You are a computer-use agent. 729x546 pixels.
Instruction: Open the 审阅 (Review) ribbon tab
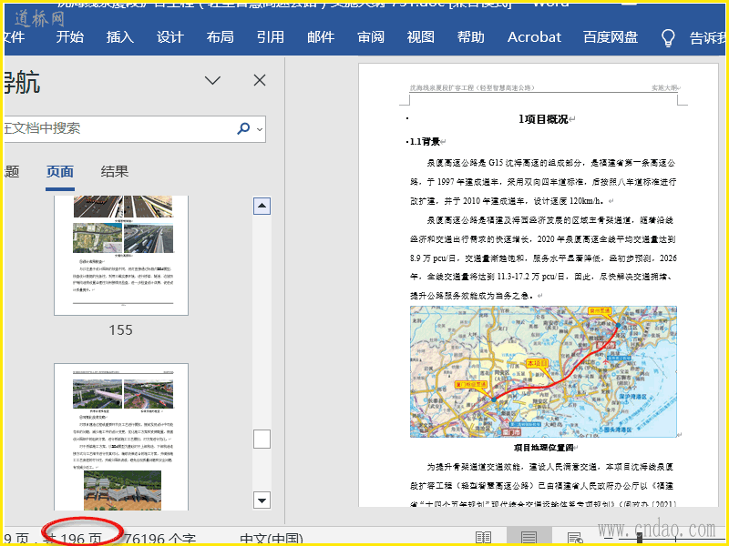tap(370, 37)
